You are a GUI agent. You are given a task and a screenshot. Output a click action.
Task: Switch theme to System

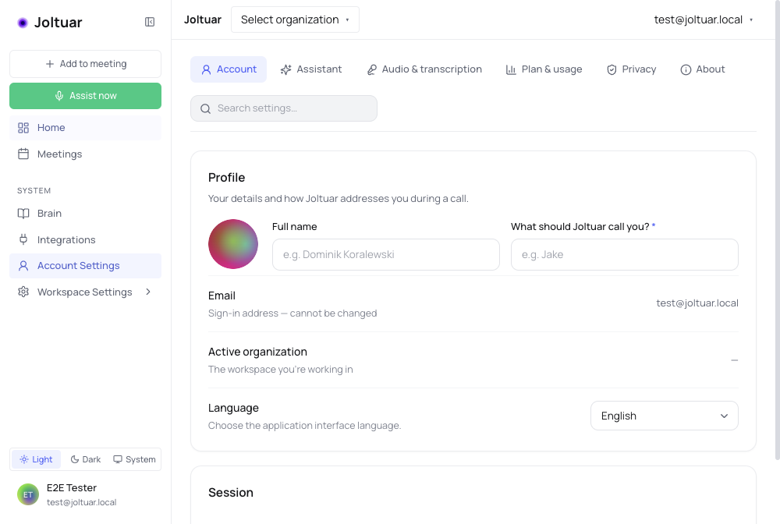coord(134,459)
